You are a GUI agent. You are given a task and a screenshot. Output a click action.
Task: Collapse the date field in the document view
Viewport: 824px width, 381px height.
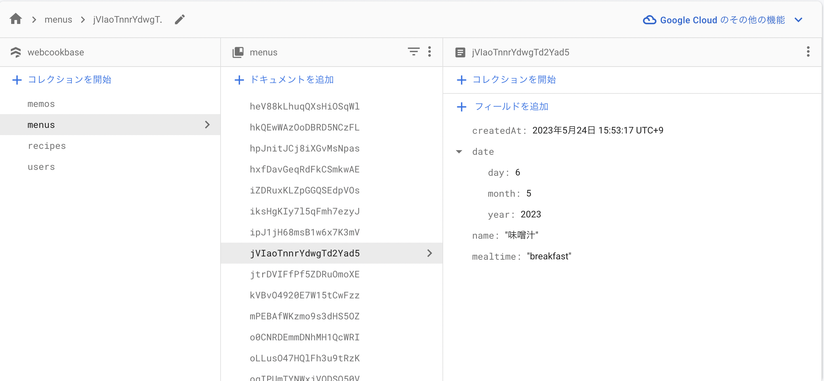coord(460,151)
